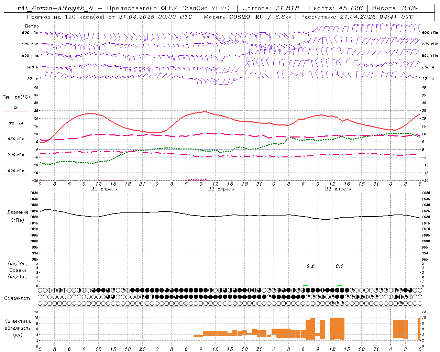Click the 850 гПа temperature legend entry

coord(16,139)
